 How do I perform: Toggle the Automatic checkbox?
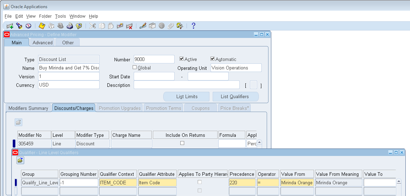click(x=213, y=59)
